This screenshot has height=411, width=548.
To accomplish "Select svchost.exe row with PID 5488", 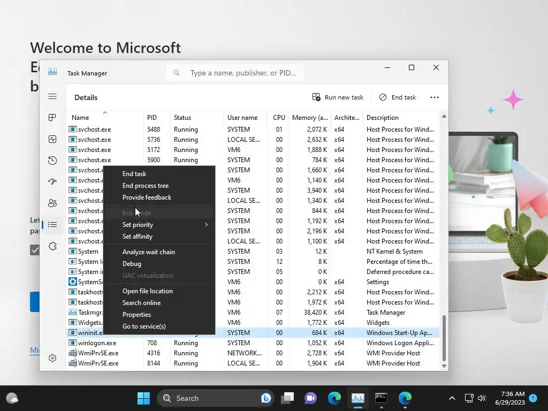I will (253, 130).
